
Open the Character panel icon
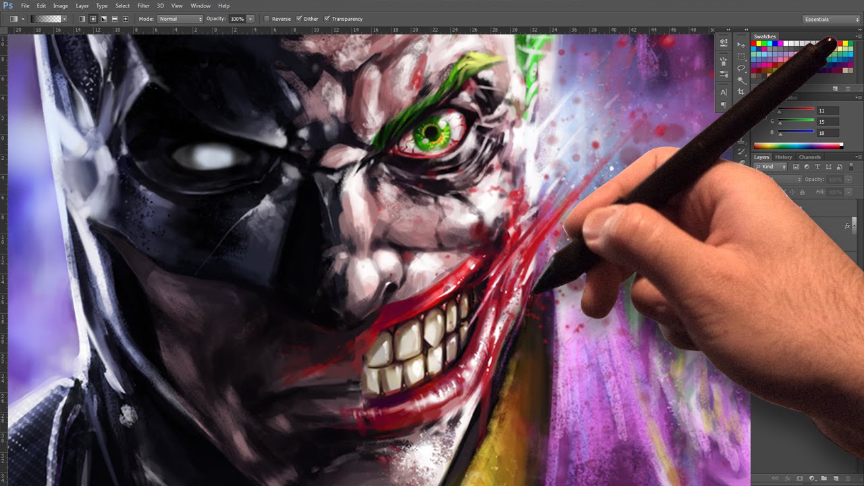coord(724,92)
